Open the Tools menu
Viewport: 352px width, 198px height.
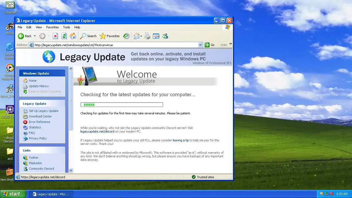[67, 27]
